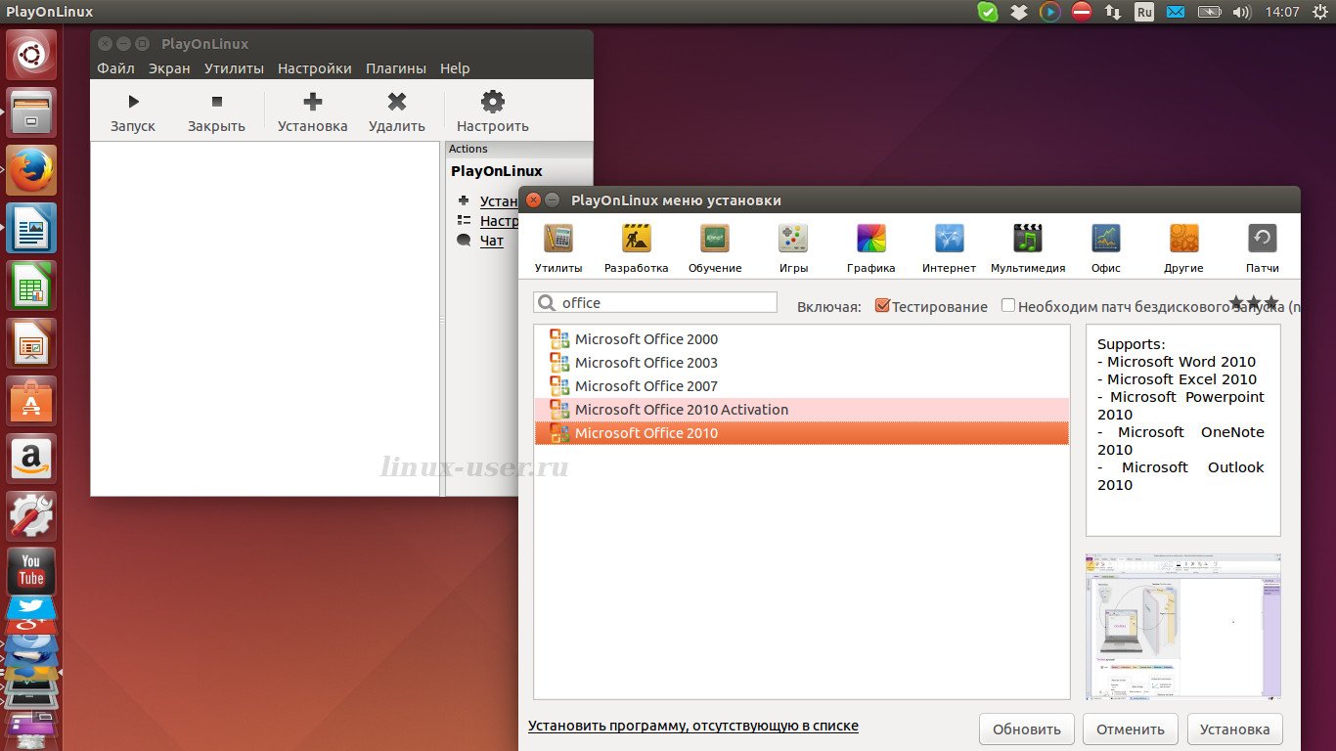Launch the Files manager from the dock

(x=31, y=112)
